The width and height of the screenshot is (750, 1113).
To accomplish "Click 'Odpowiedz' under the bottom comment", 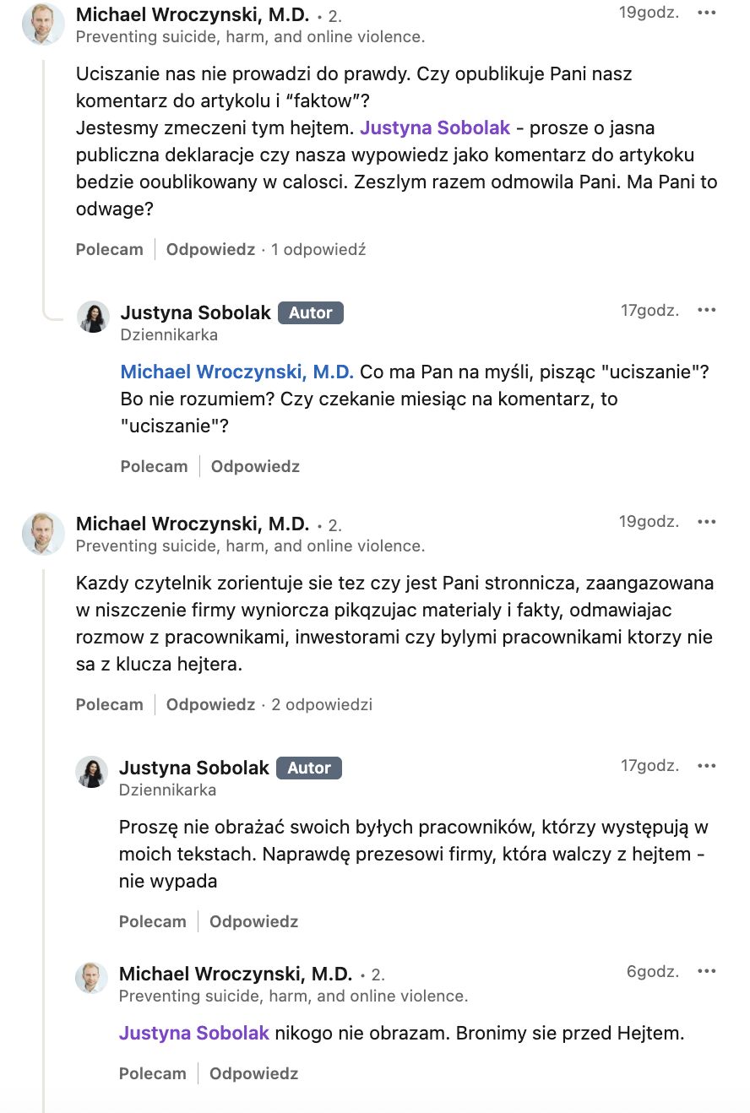I will click(254, 1073).
